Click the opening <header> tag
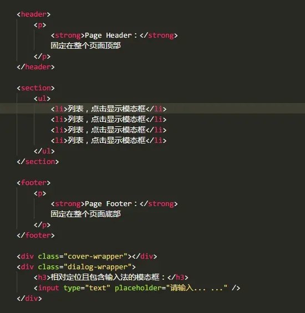Image resolution: width=305 pixels, height=313 pixels. 34,14
